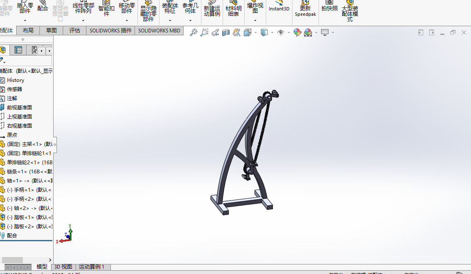
Task: Expand the 线性零部件阵列 dropdown arrow
Action: [83, 20]
